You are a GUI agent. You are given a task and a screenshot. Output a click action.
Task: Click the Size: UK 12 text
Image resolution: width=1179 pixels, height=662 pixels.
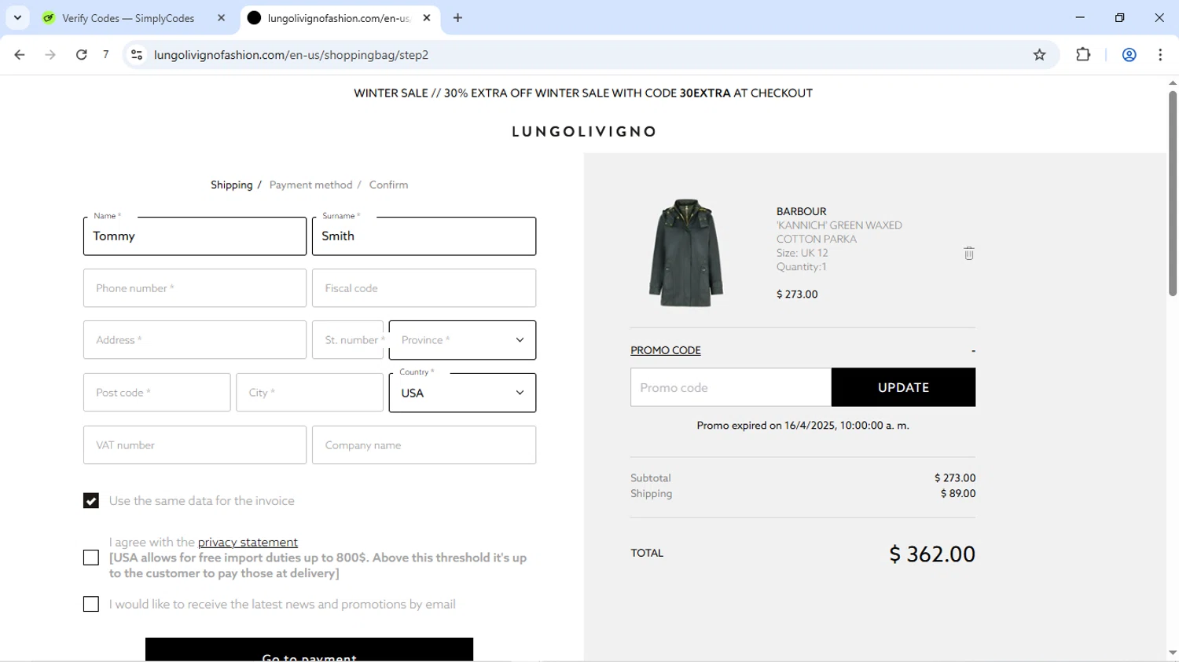tap(803, 253)
